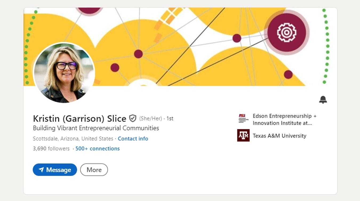The width and height of the screenshot is (360, 201).
Task: View the 500+ connections list
Action: (x=97, y=148)
